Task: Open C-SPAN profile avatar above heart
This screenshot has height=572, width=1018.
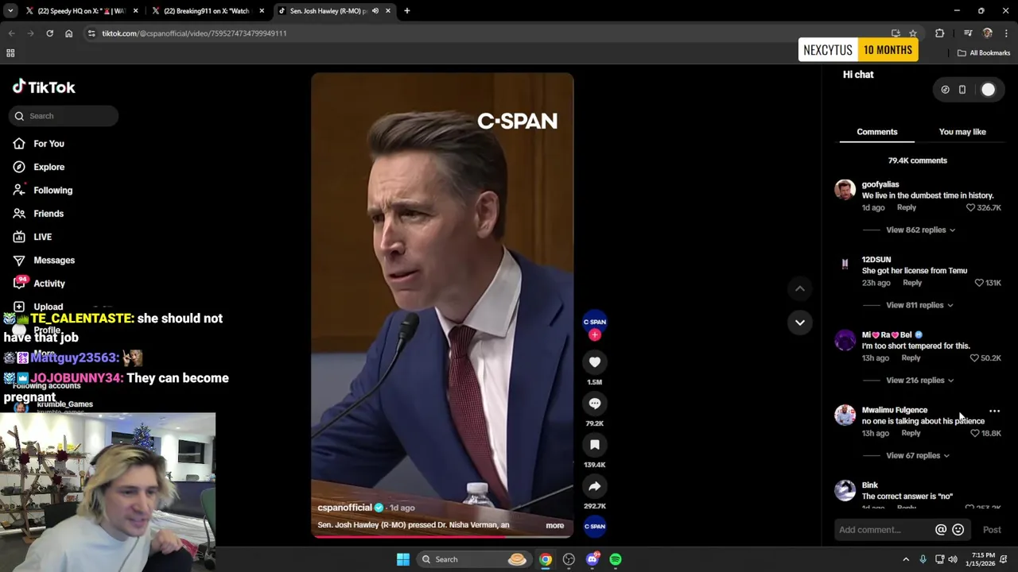Action: [595, 322]
